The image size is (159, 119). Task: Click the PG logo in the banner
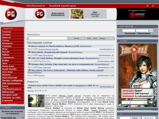pyautogui.click(x=40, y=14)
